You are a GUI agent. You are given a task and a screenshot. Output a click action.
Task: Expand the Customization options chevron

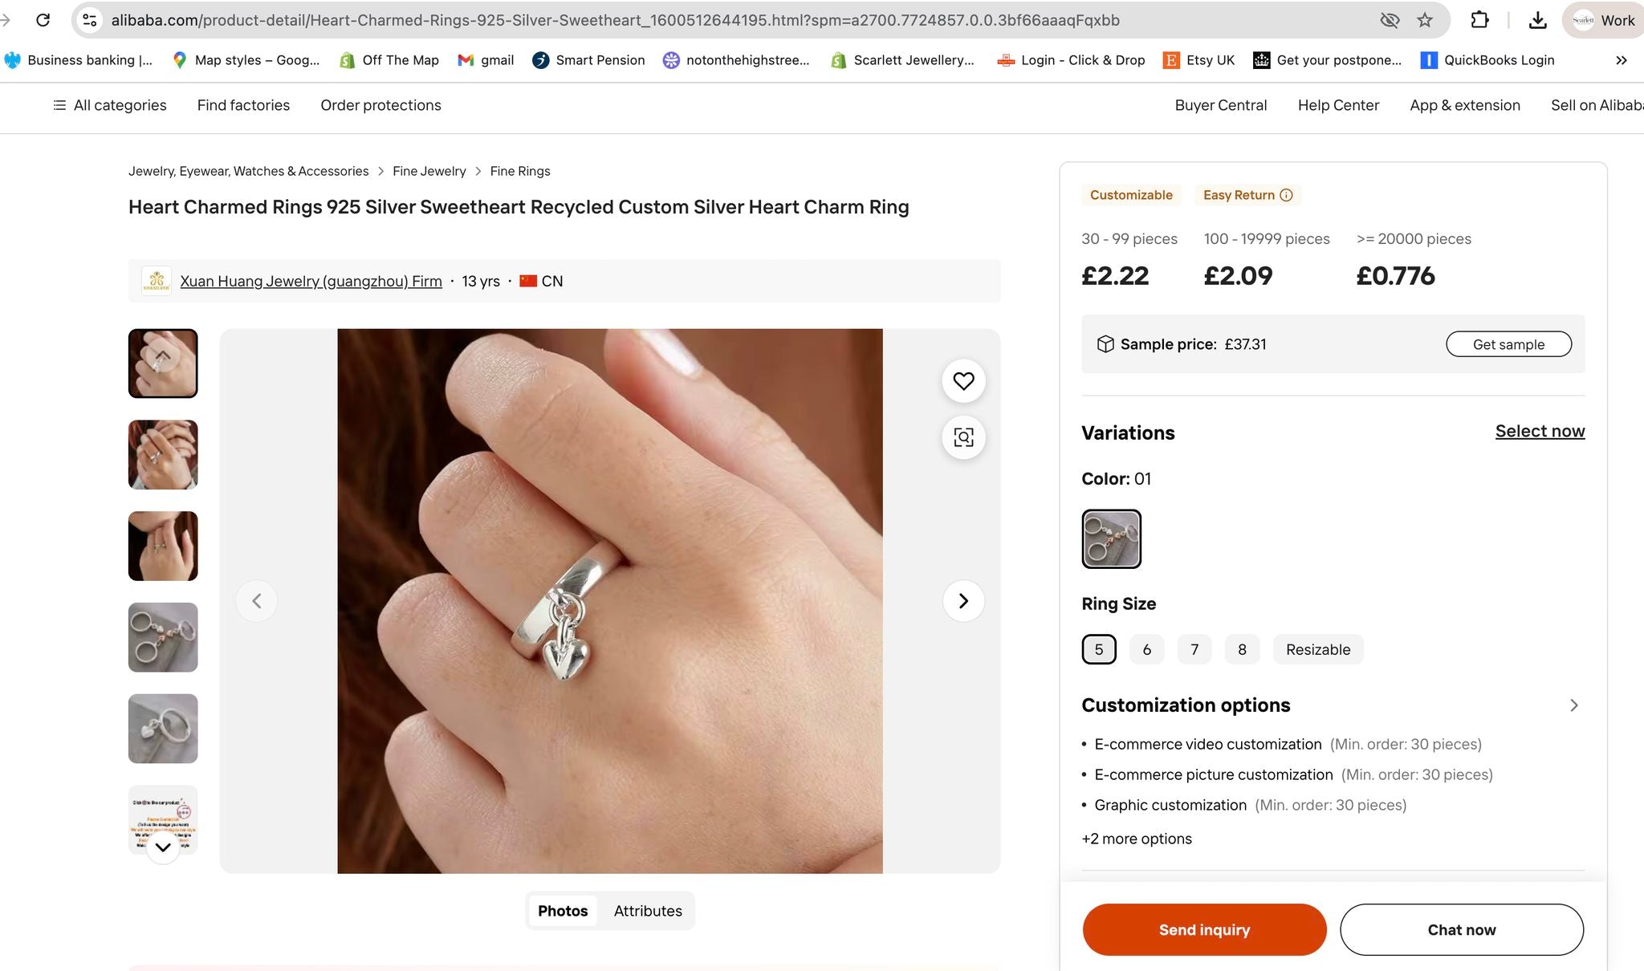pyautogui.click(x=1573, y=705)
